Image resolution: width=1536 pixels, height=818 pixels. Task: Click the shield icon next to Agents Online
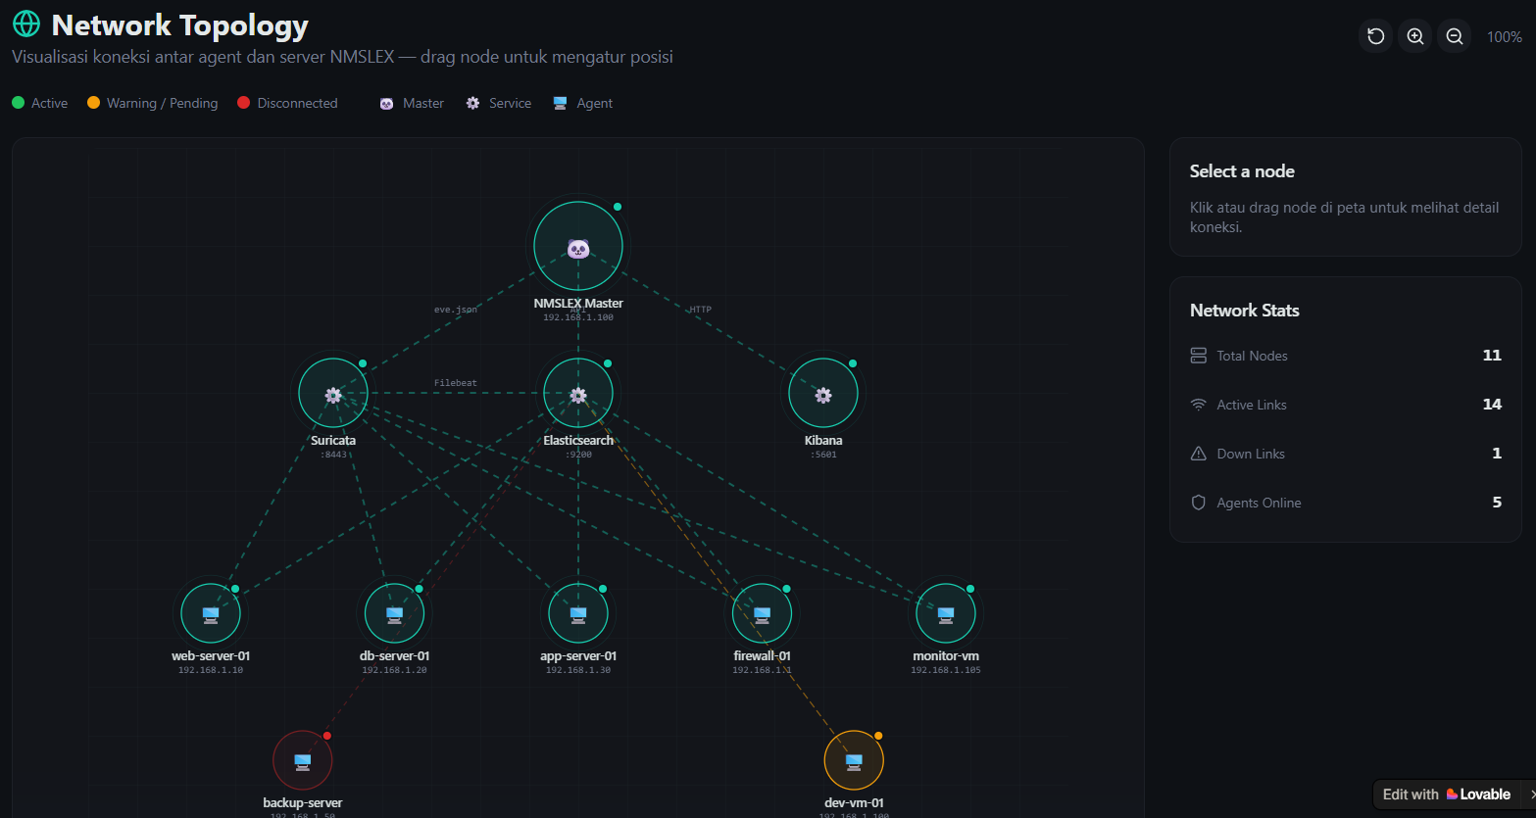click(1198, 502)
